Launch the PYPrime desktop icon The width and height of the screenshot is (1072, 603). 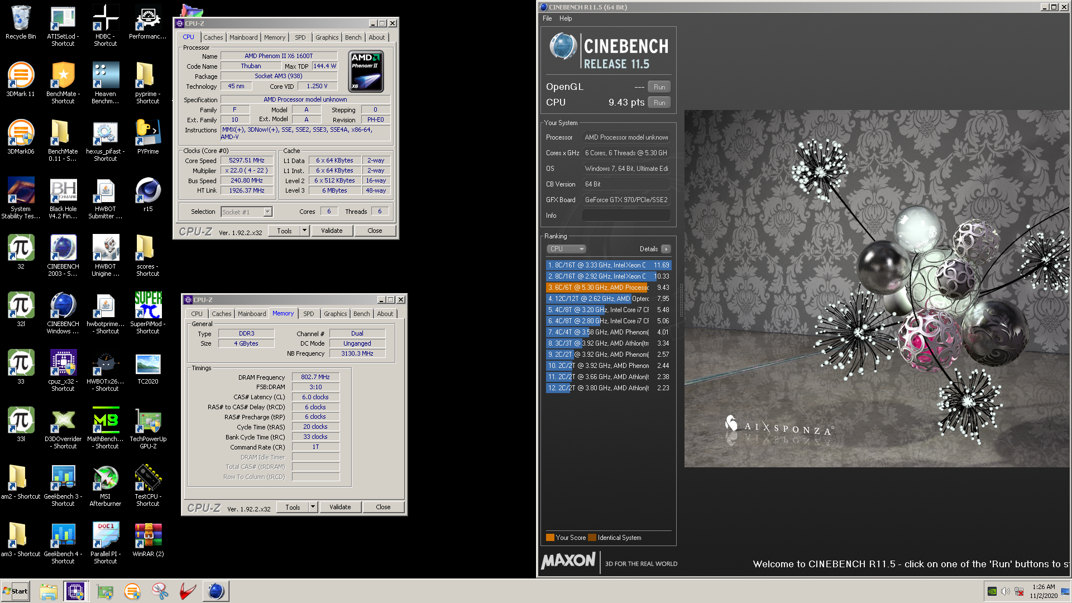[x=148, y=137]
